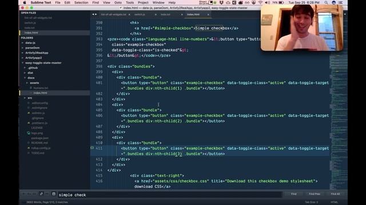This screenshot has width=366, height=205.
Task: Open the Selection menu
Action: pyautogui.click(x=81, y=2)
